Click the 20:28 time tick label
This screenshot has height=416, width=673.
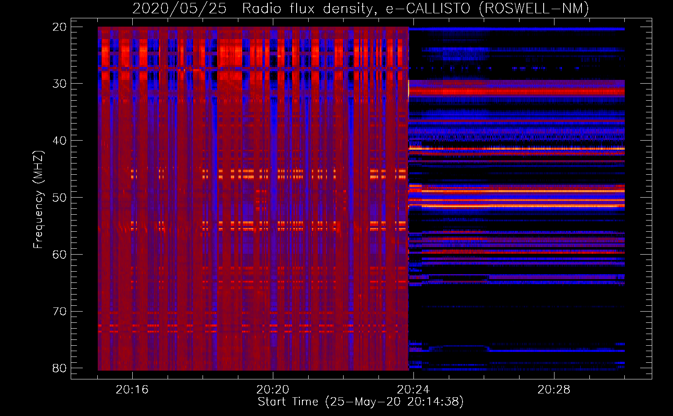click(554, 390)
